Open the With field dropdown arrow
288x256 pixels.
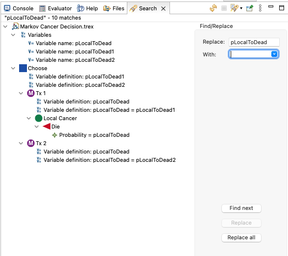(x=274, y=54)
